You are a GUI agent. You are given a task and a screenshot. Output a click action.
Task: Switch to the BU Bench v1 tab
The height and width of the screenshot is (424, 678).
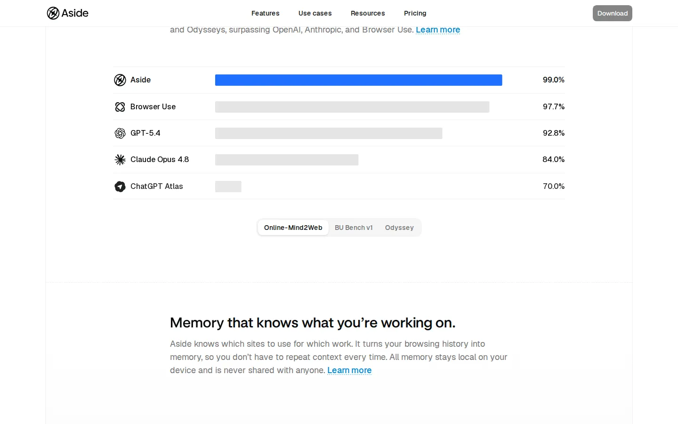[354, 228]
